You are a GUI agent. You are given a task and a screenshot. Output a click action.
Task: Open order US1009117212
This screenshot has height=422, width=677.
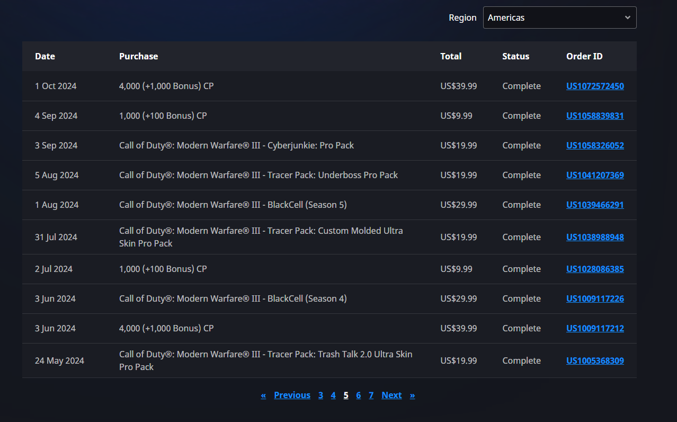tap(595, 328)
